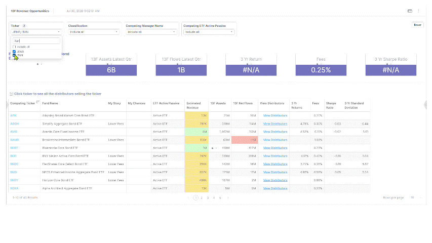Expand the collapsed side panel handle on right edge
This screenshot has height=243, width=432.
[425, 105]
